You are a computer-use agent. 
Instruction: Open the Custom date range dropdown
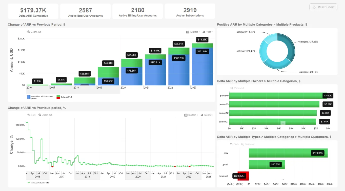pos(191,115)
